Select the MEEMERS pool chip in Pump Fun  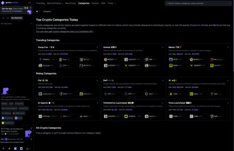[x=88, y=65]
